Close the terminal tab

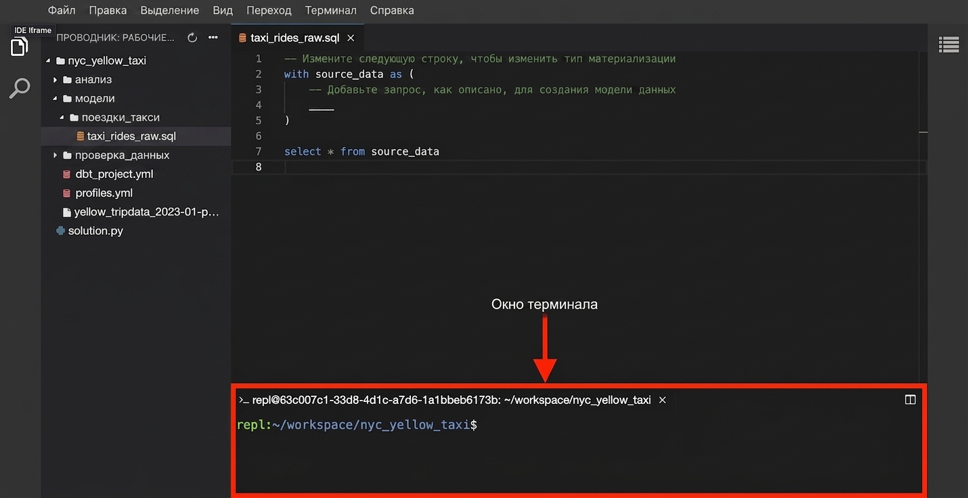click(663, 400)
